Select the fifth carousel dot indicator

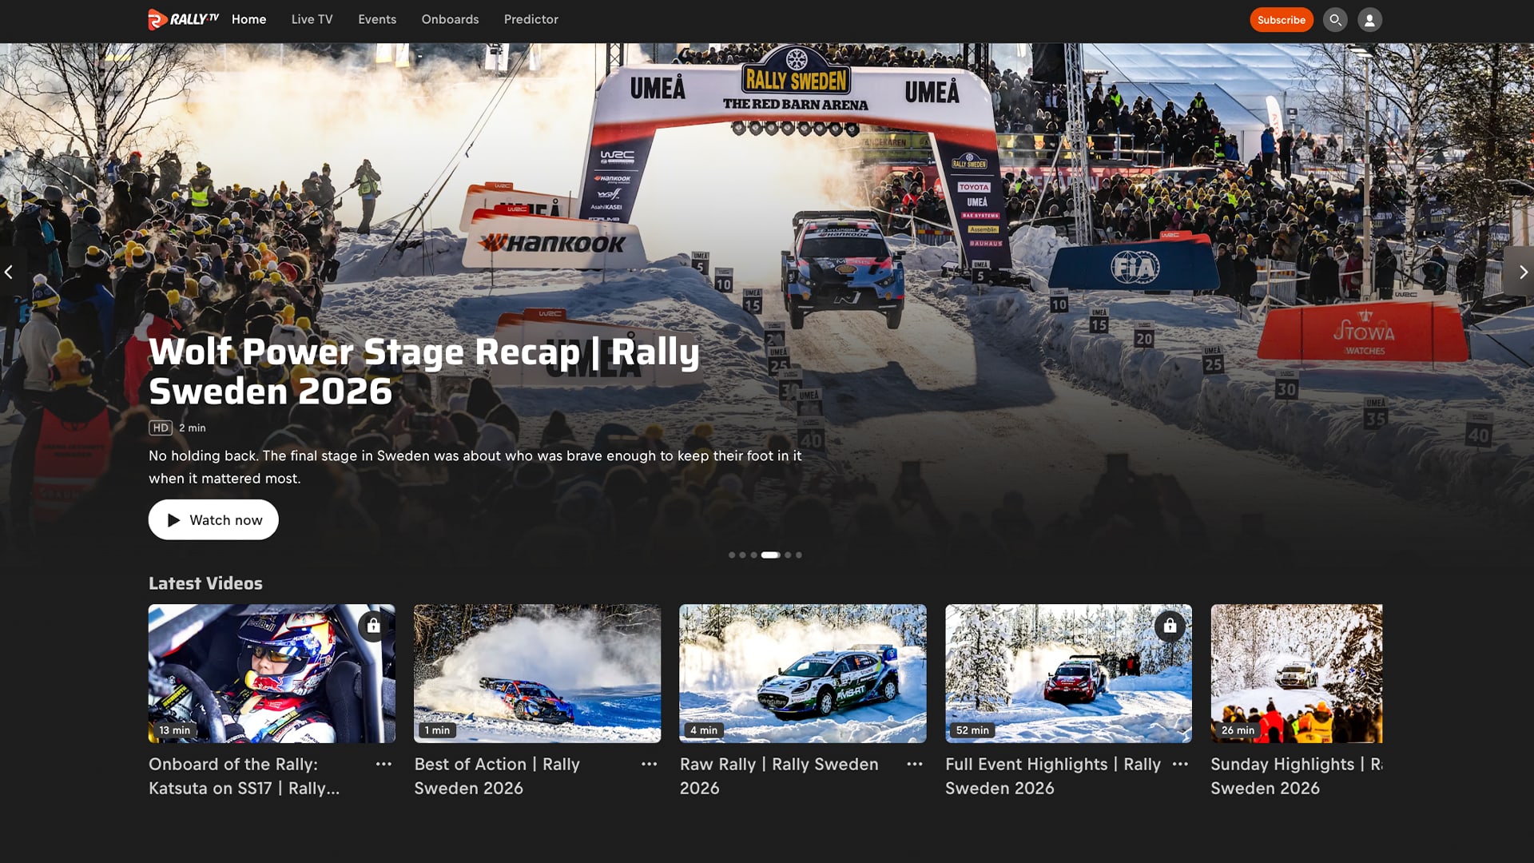pyautogui.click(x=788, y=555)
